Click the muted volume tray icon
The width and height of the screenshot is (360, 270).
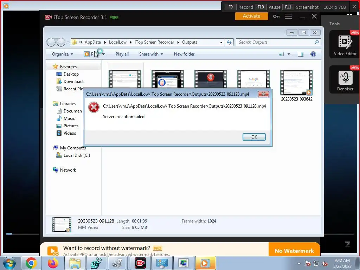[x=324, y=263]
